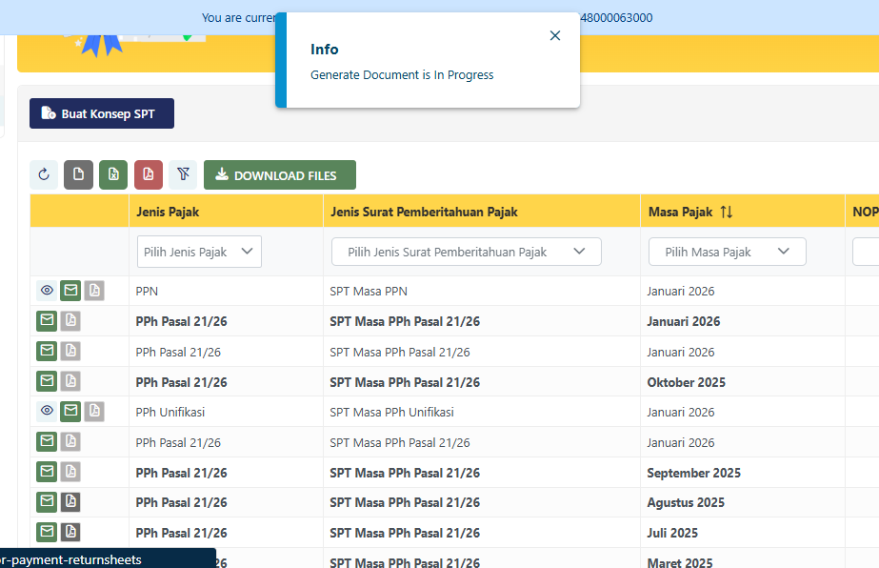
Task: Click the PDF icon in PPh Unifikasi row
Action: [x=94, y=411]
